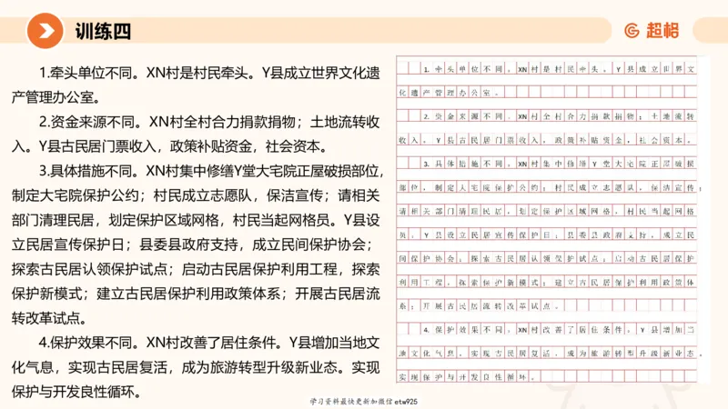
Task: Click the line starting 部门清理民居
Action: [x=196, y=220]
